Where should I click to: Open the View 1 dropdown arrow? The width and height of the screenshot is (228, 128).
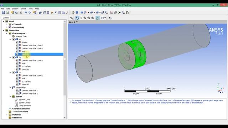[x=77, y=22]
